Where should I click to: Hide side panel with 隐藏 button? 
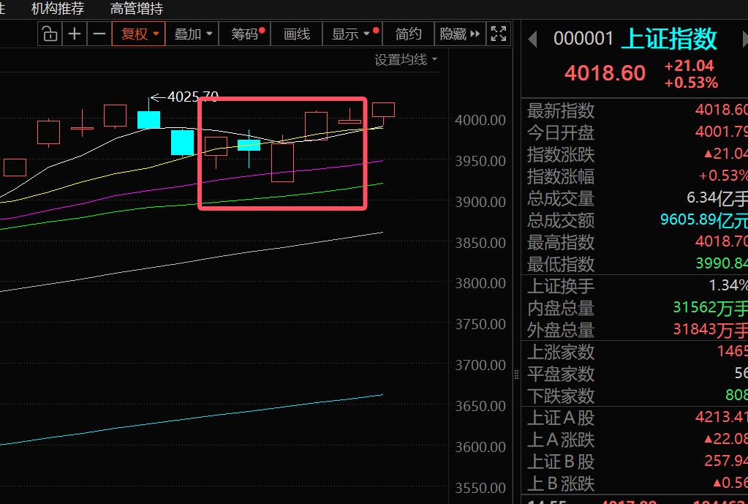pyautogui.click(x=459, y=34)
